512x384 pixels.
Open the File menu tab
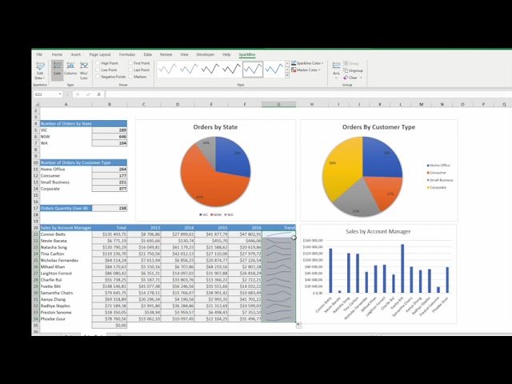[x=39, y=54]
